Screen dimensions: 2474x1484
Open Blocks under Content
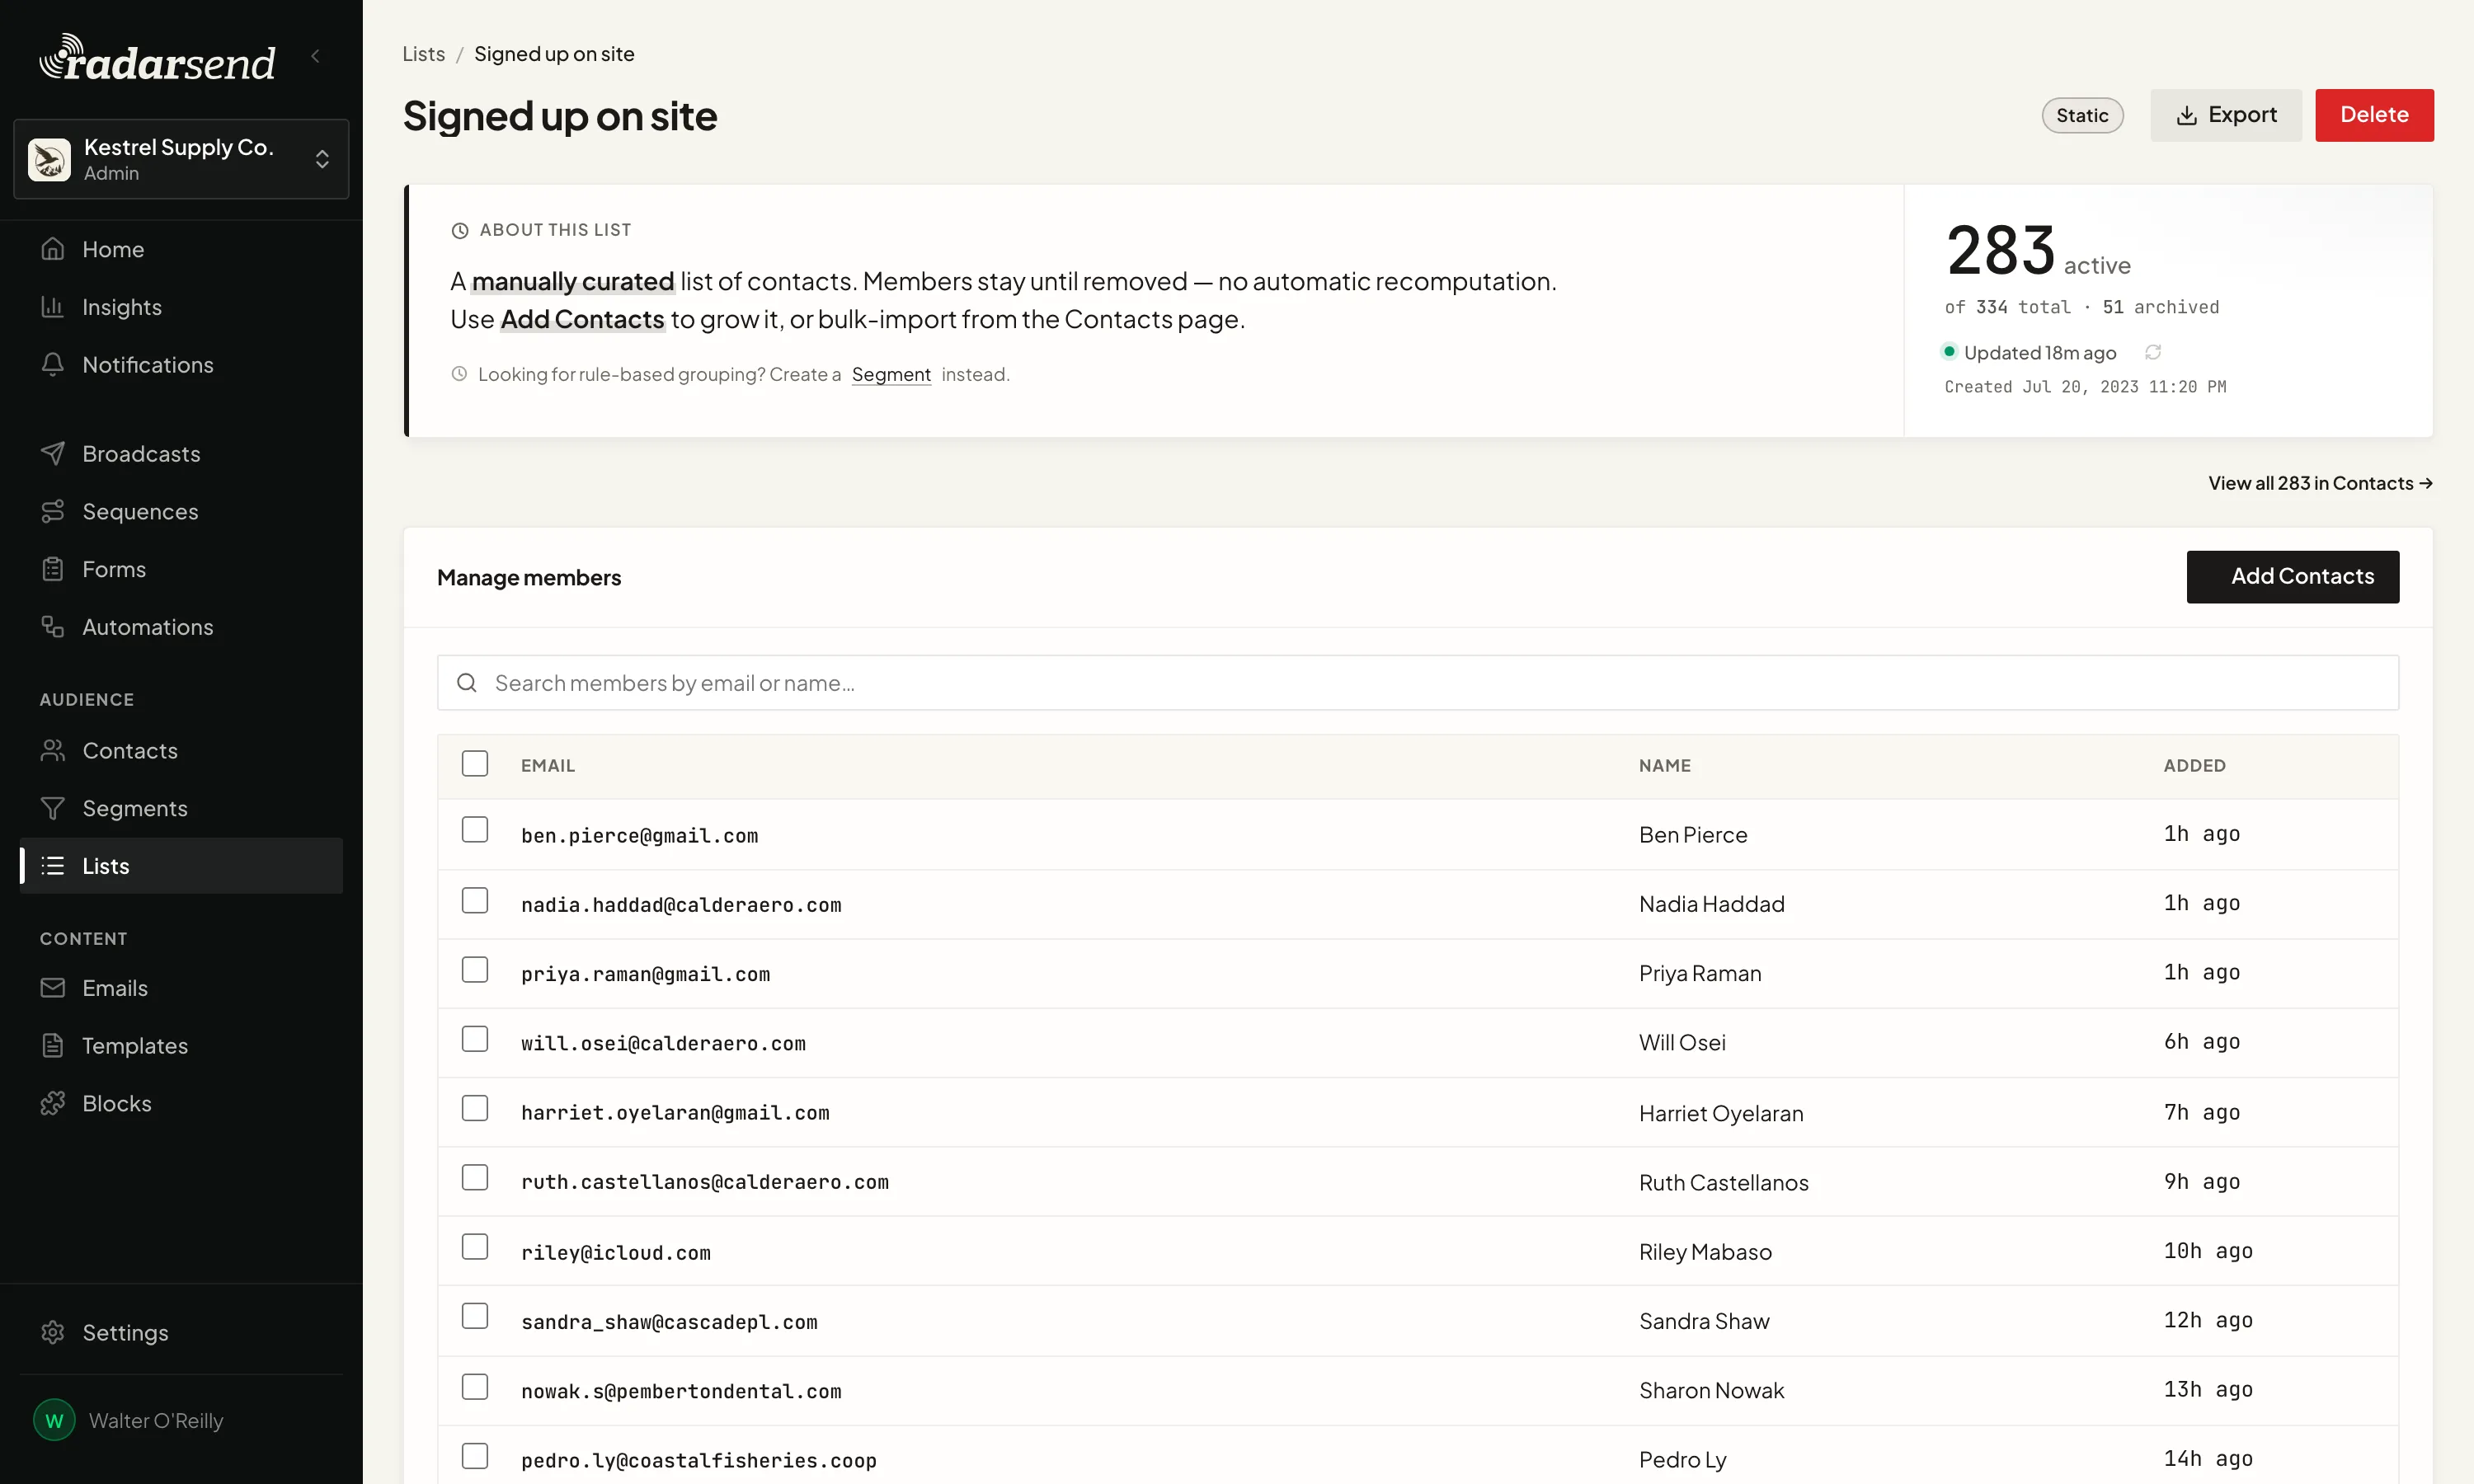pos(181,1104)
